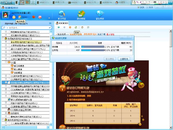173x130 pixels.
Task: Expand the 挖金子 game node
Action: pyautogui.click(x=6, y=103)
